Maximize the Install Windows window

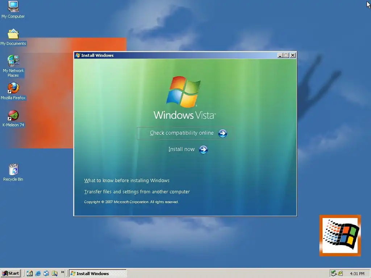click(x=286, y=55)
